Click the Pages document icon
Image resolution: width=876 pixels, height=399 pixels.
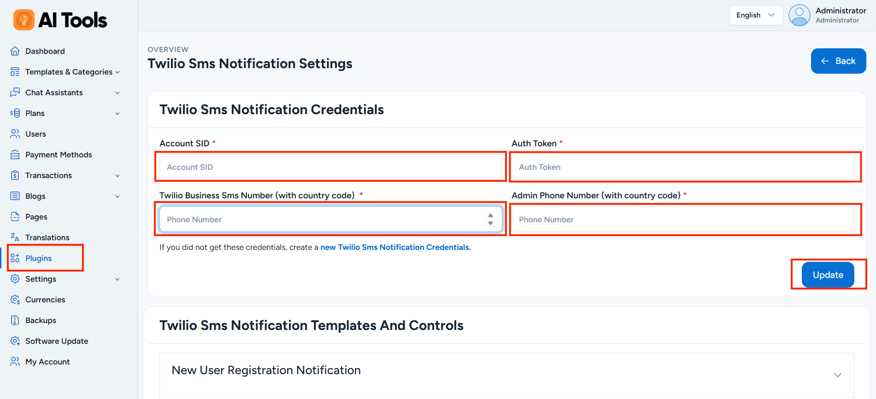tap(15, 217)
